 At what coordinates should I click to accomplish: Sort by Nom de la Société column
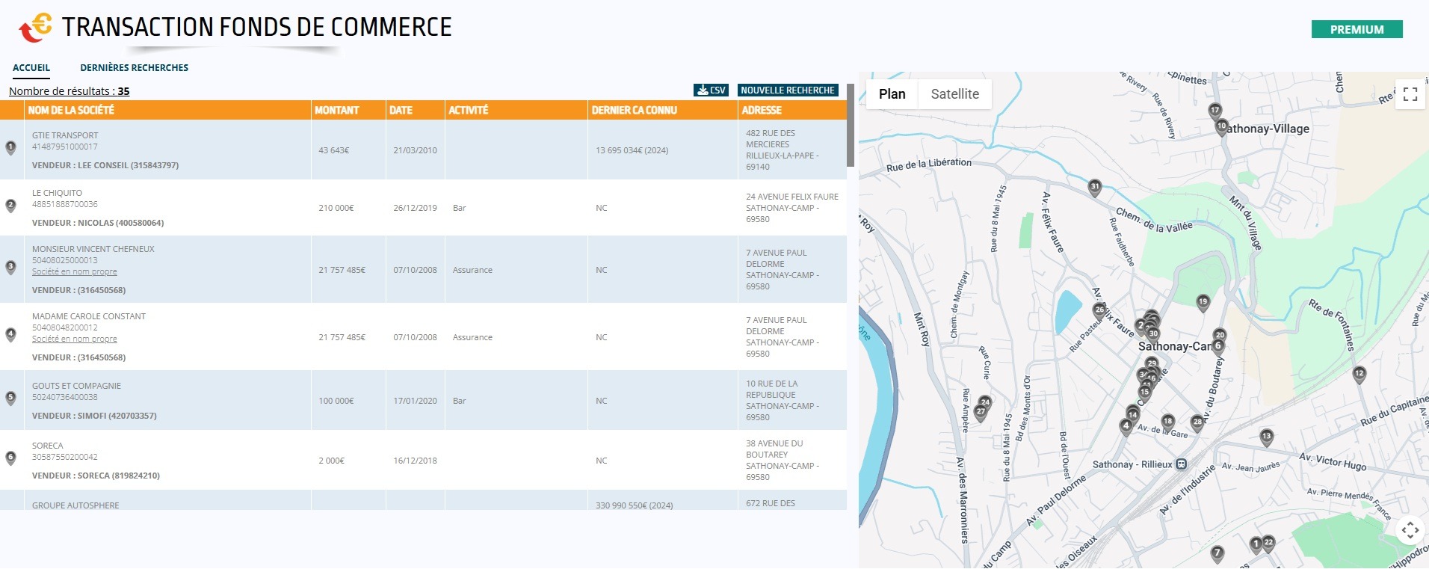[71, 110]
